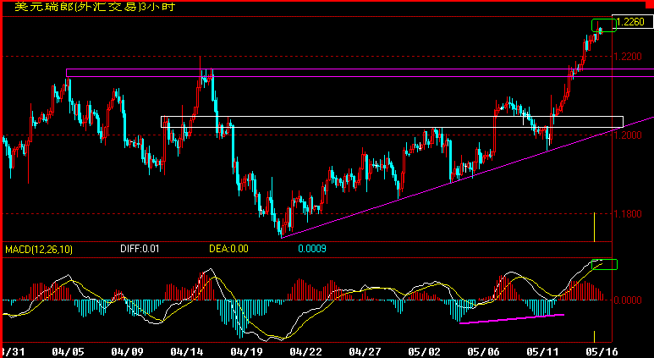Click the MACD(12,26,10) indicator label
The image size is (654, 358).
coord(39,250)
